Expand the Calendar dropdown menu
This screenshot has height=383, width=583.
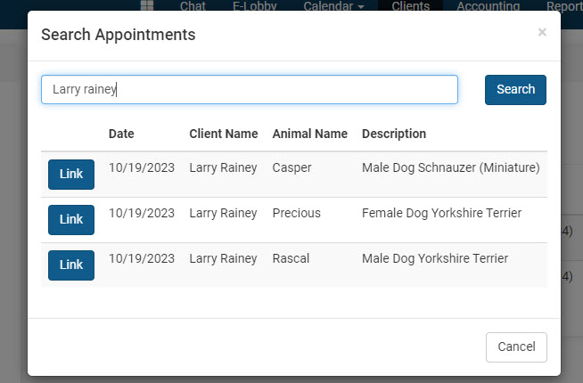[333, 5]
